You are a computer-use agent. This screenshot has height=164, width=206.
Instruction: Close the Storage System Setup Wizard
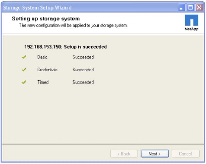199,7
